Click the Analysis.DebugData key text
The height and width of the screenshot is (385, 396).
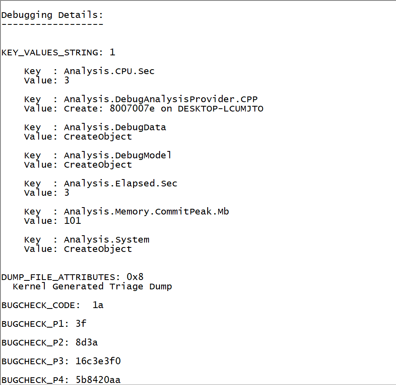[x=115, y=127]
